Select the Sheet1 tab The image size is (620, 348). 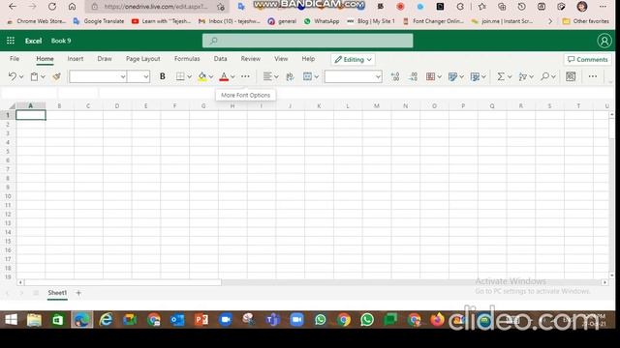[57, 293]
